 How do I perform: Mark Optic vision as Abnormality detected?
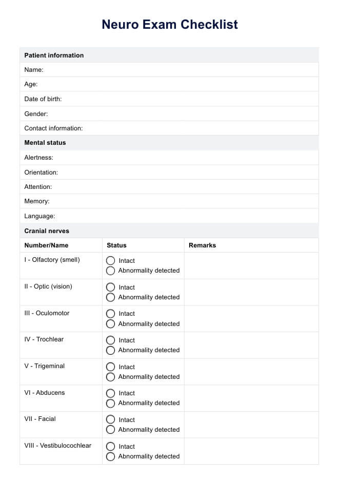coord(110,297)
